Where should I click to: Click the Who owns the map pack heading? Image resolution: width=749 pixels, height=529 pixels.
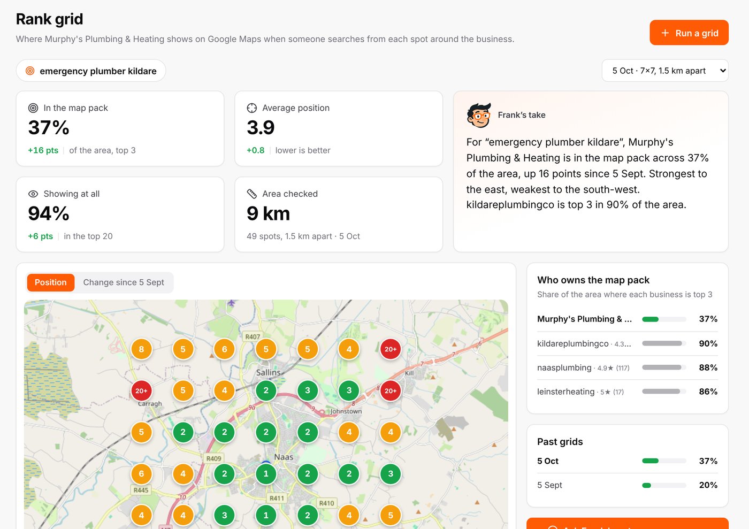click(x=593, y=280)
